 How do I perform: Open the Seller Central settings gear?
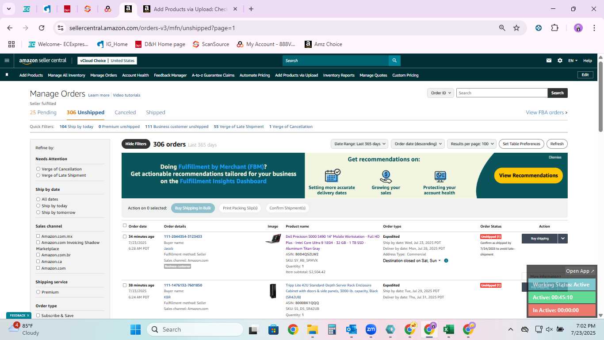coord(560,61)
